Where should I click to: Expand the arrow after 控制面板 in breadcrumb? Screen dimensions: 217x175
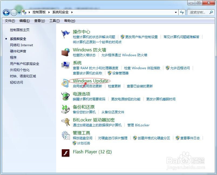pyautogui.click(x=49, y=12)
